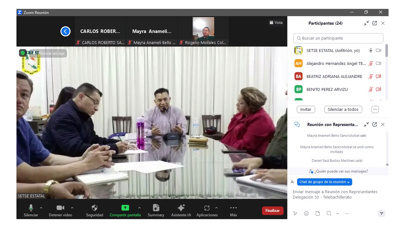Open the Summary tool
The image size is (405, 228).
click(x=156, y=208)
